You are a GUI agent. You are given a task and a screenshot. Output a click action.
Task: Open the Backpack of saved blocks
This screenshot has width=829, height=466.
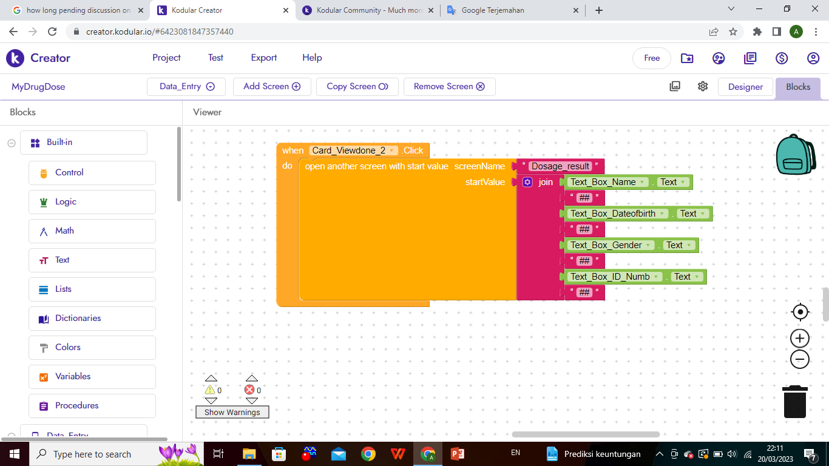[x=796, y=155]
